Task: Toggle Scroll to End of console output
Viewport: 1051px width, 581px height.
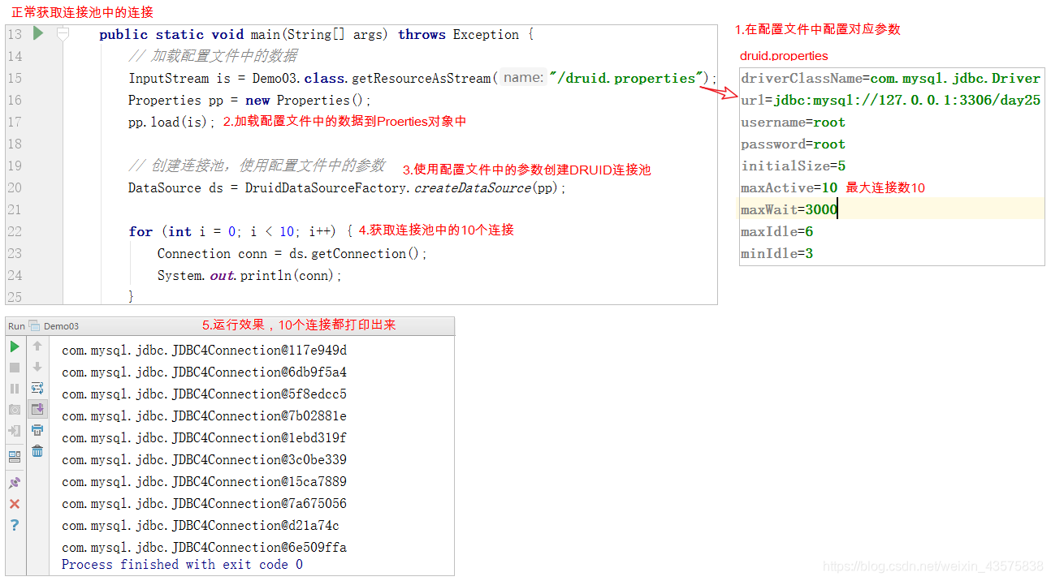Action: pos(37,409)
